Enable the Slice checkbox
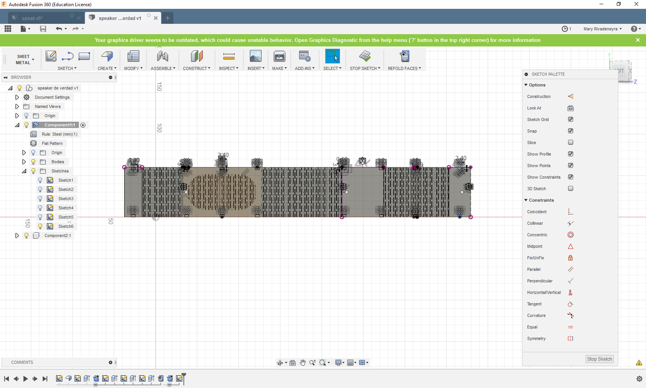This screenshot has height=388, width=646. [x=570, y=143]
